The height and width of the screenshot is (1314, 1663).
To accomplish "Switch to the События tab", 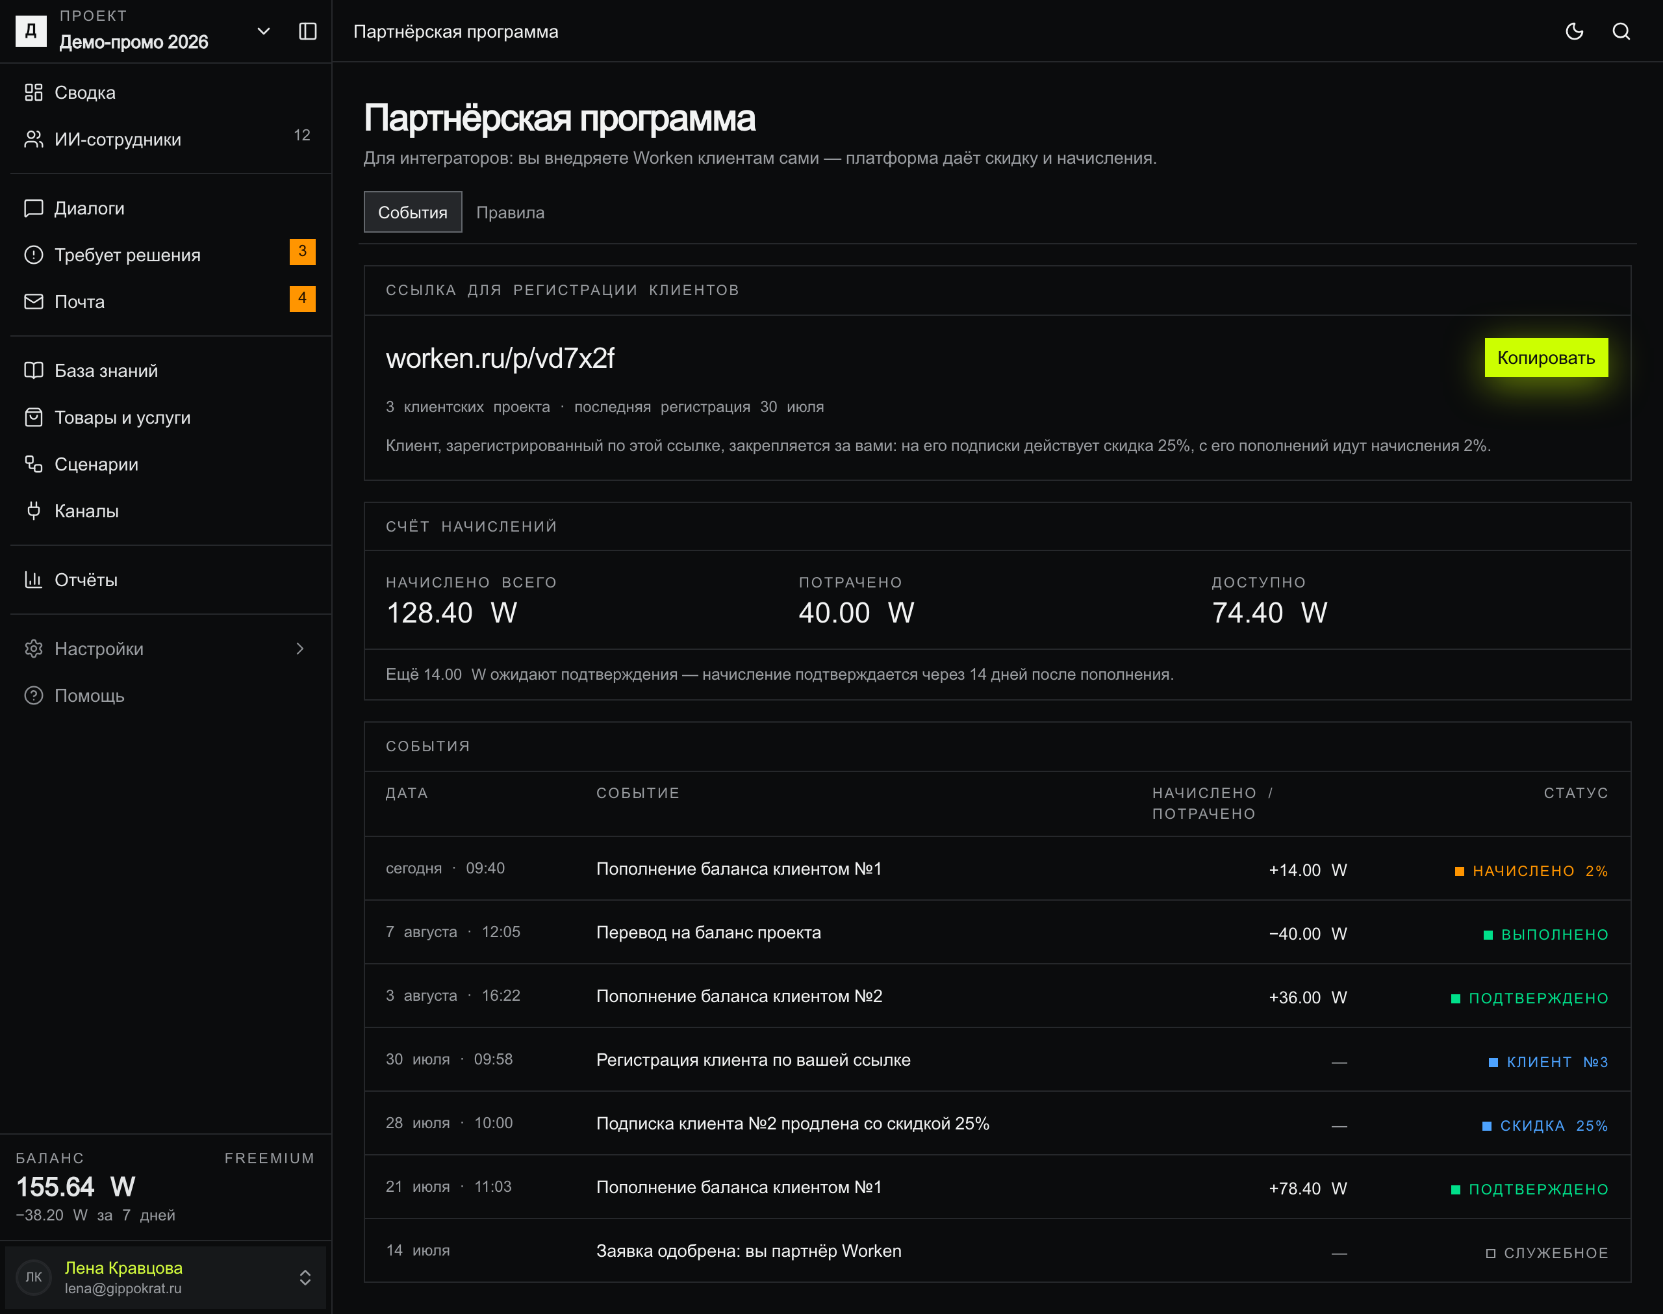I will coord(413,213).
